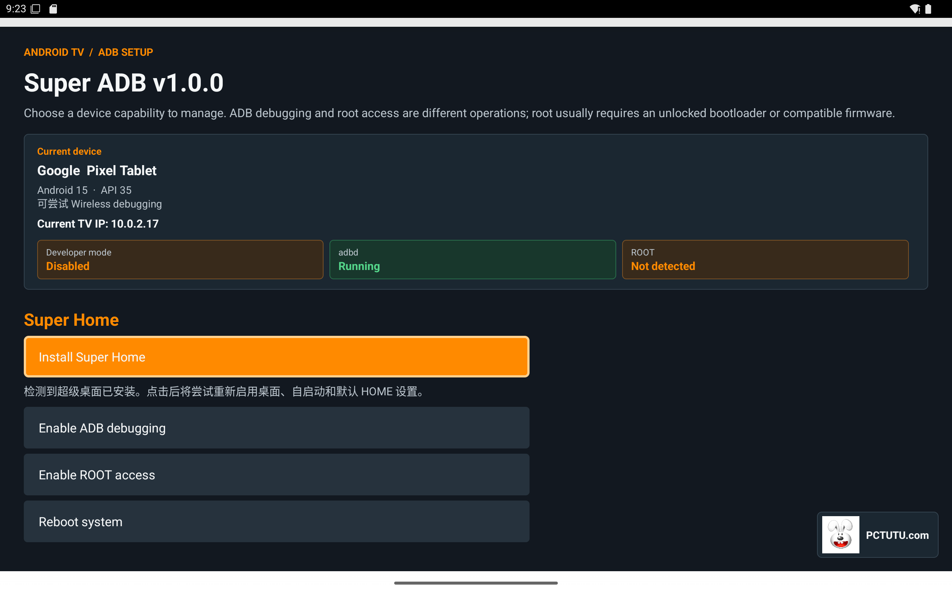Click the ANDROID TV breadcrumb
Image resolution: width=952 pixels, height=595 pixels.
(x=54, y=52)
